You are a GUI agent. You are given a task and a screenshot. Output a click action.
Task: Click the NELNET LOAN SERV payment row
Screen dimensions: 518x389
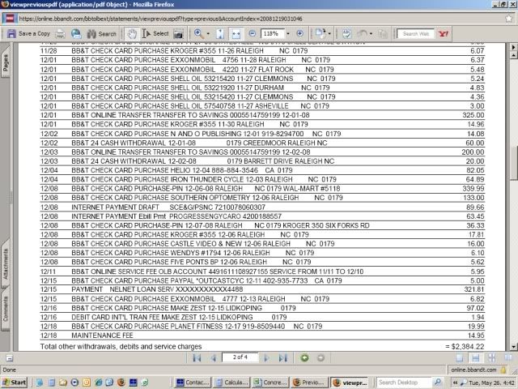(x=262, y=289)
